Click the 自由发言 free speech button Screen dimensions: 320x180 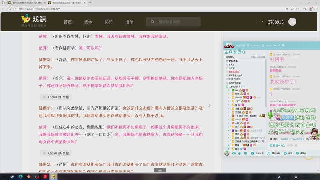pos(257,153)
